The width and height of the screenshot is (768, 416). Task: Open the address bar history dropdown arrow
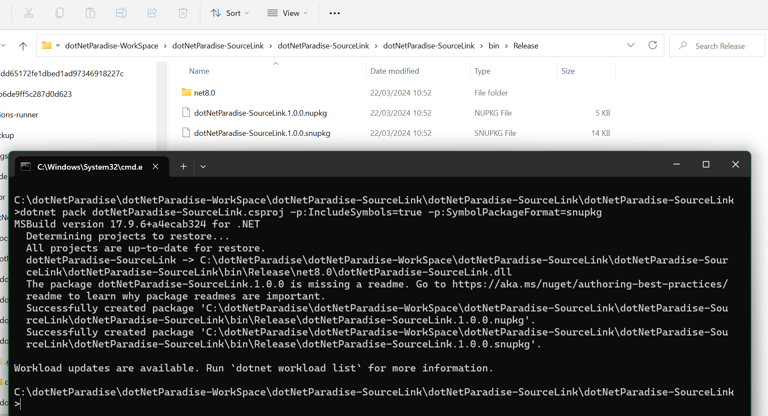tap(631, 45)
